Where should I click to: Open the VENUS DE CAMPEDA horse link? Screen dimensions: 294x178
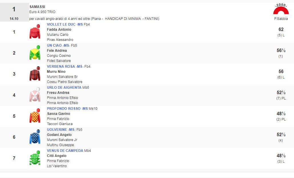click(65, 151)
